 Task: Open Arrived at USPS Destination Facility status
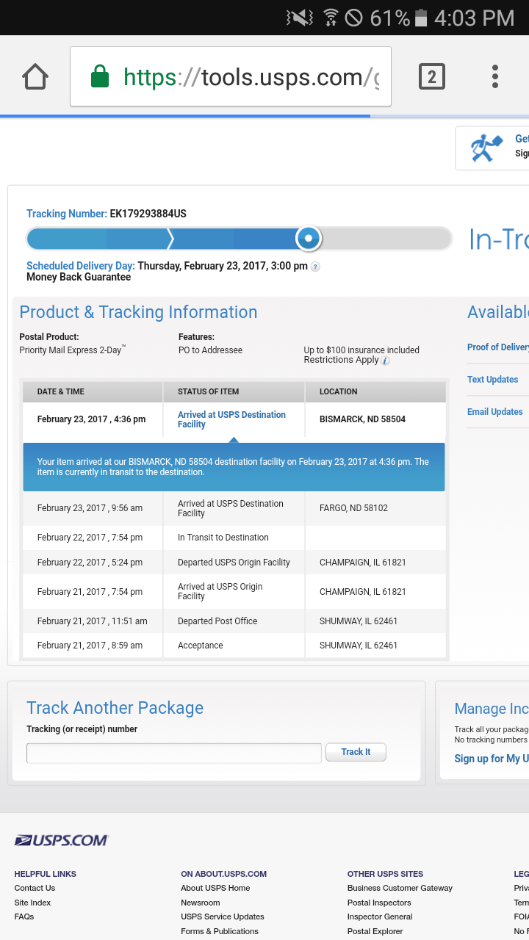[x=231, y=419]
